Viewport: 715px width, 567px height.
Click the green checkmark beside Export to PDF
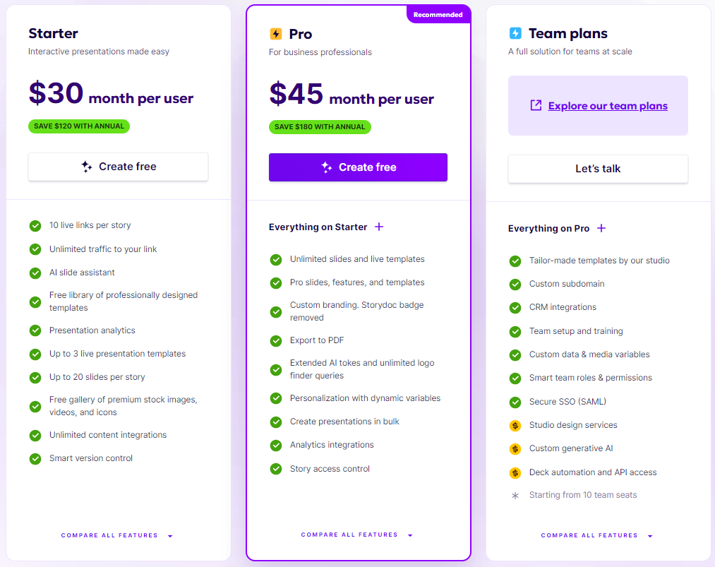point(276,341)
